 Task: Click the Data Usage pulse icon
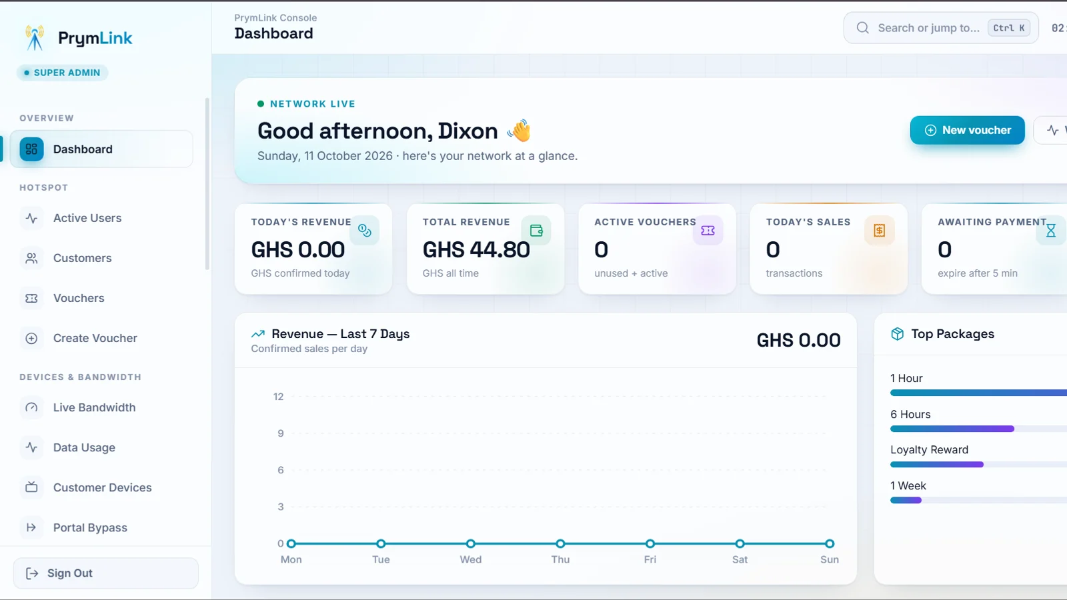click(x=31, y=447)
